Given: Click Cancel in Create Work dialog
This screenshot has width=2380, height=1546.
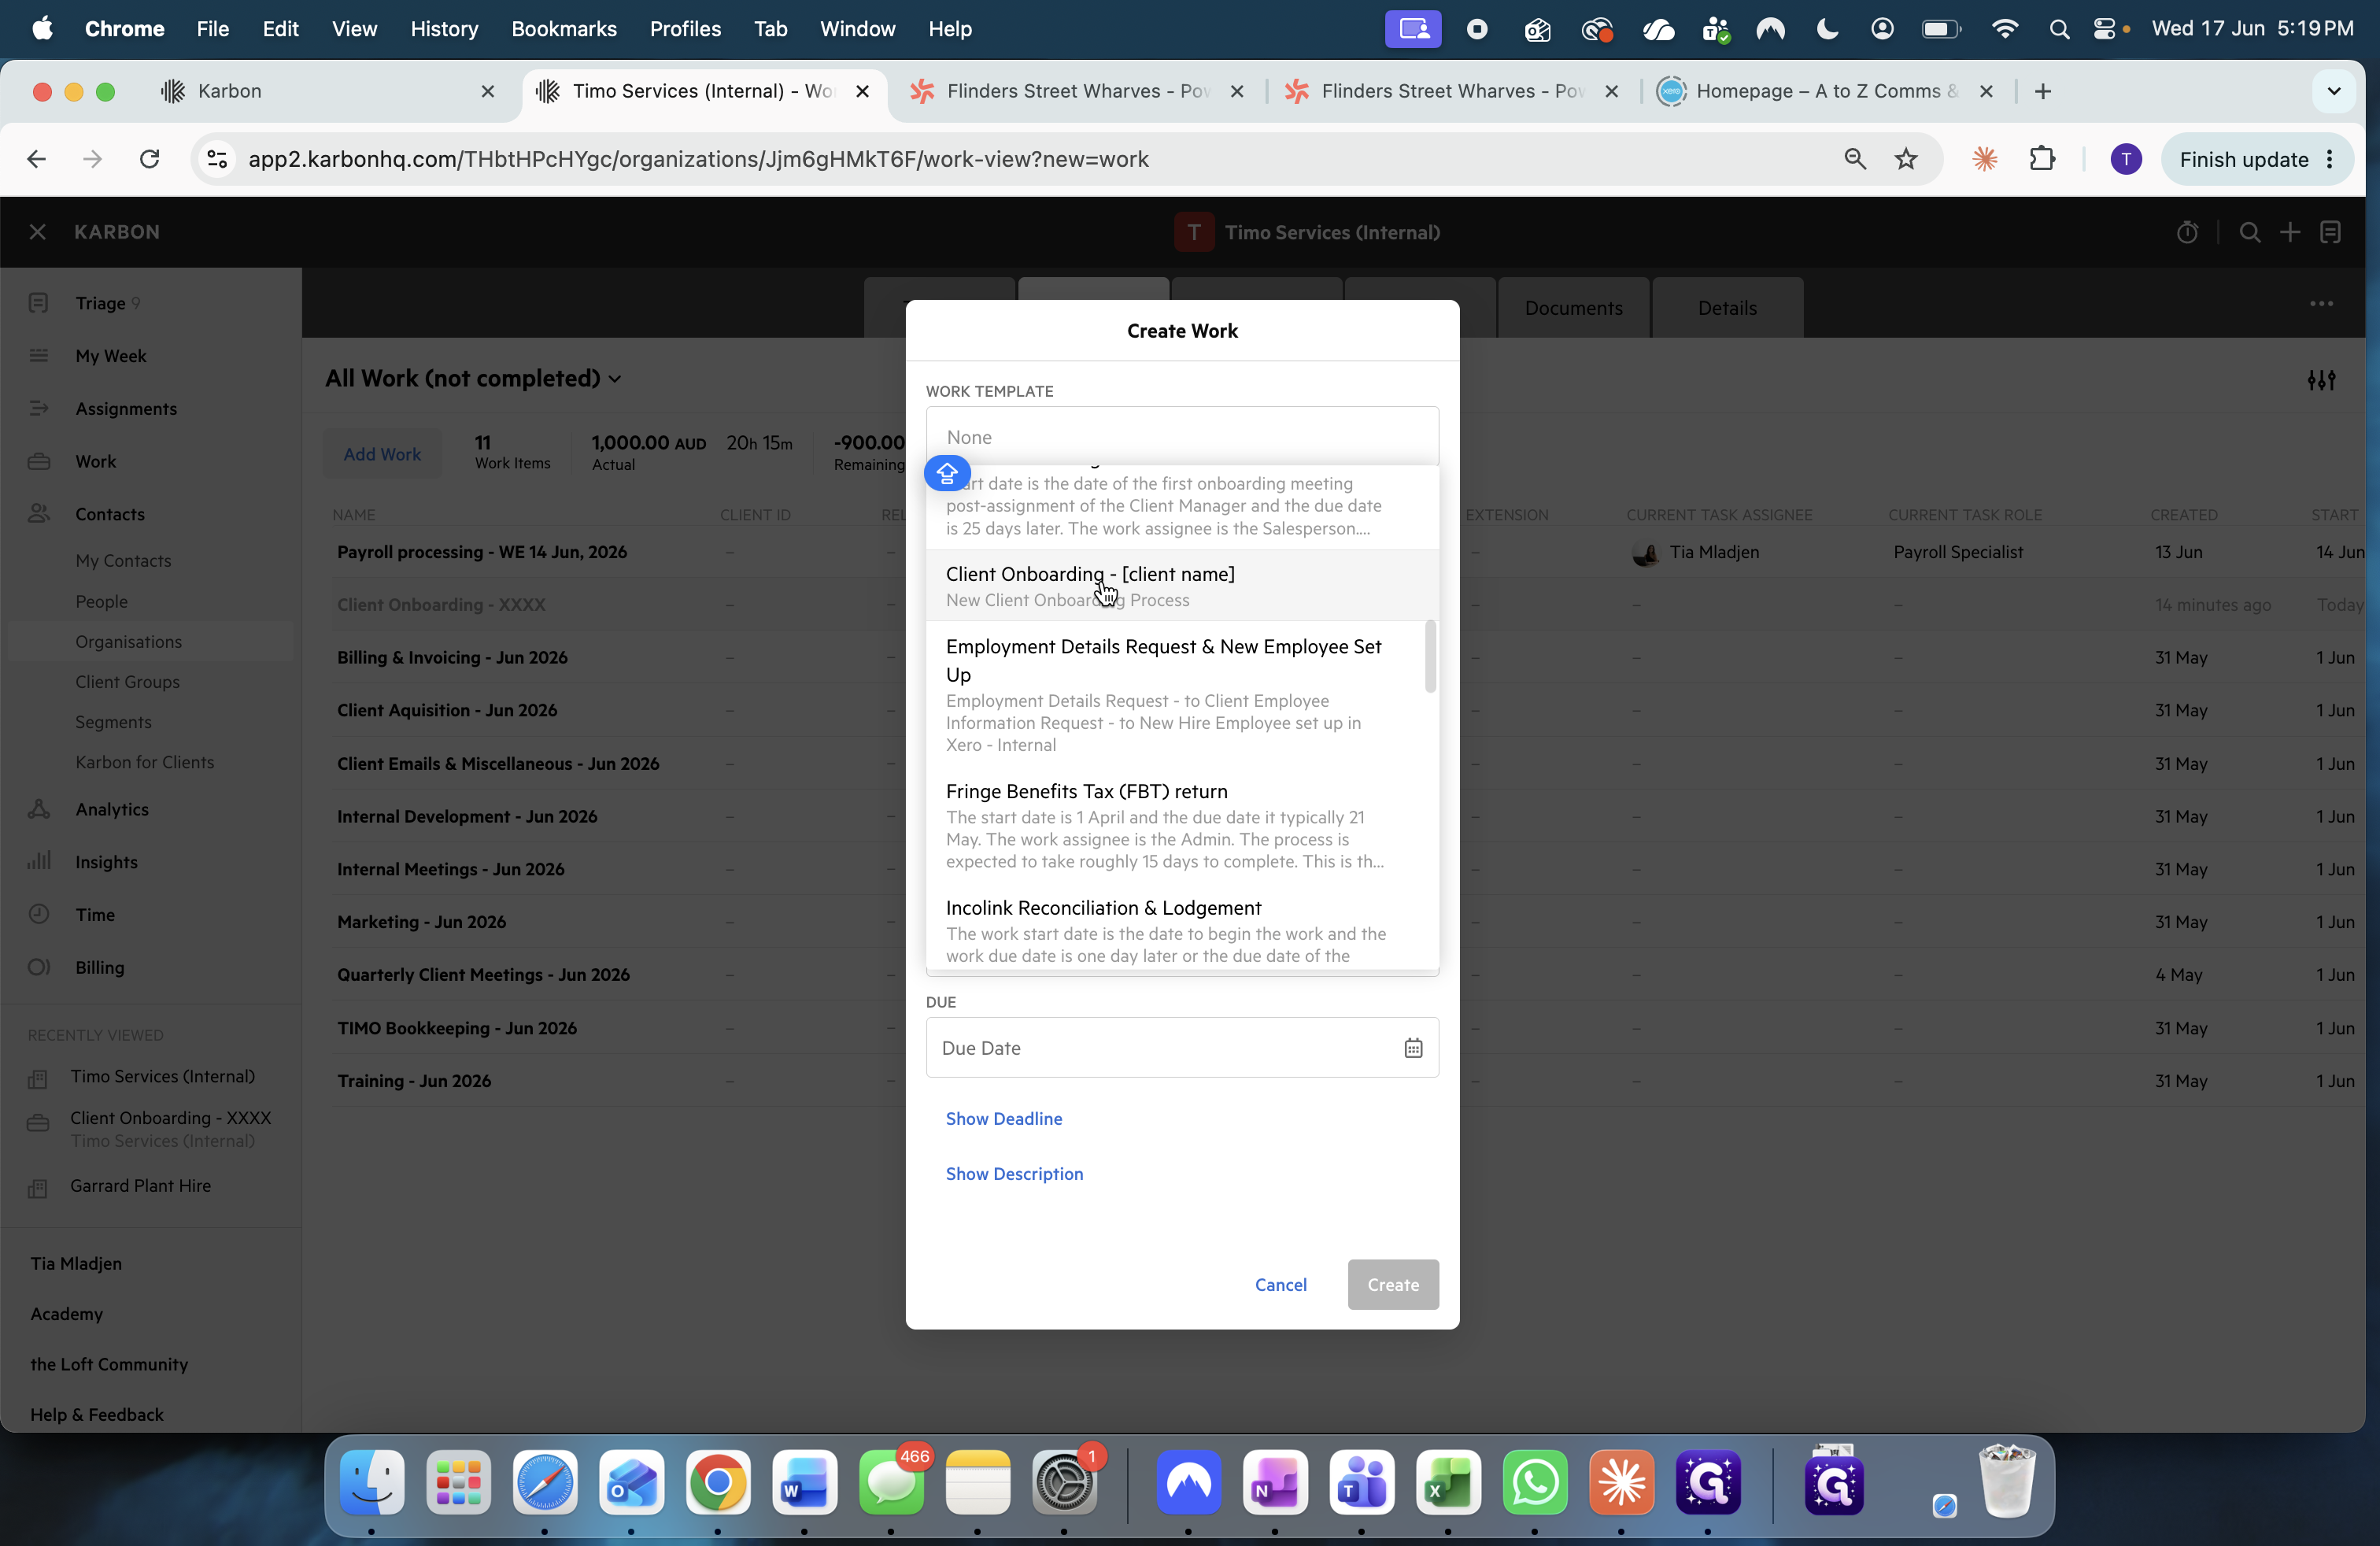Looking at the screenshot, I should coord(1280,1284).
